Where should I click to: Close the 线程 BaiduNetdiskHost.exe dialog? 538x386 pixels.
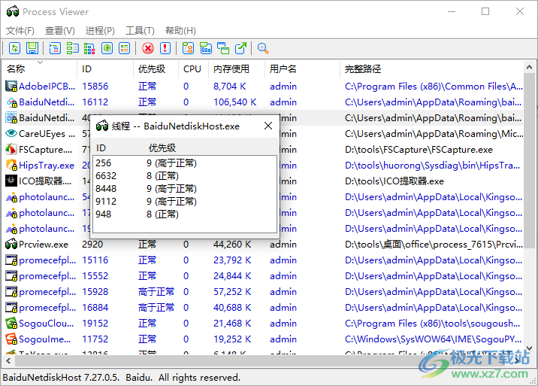click(x=268, y=126)
